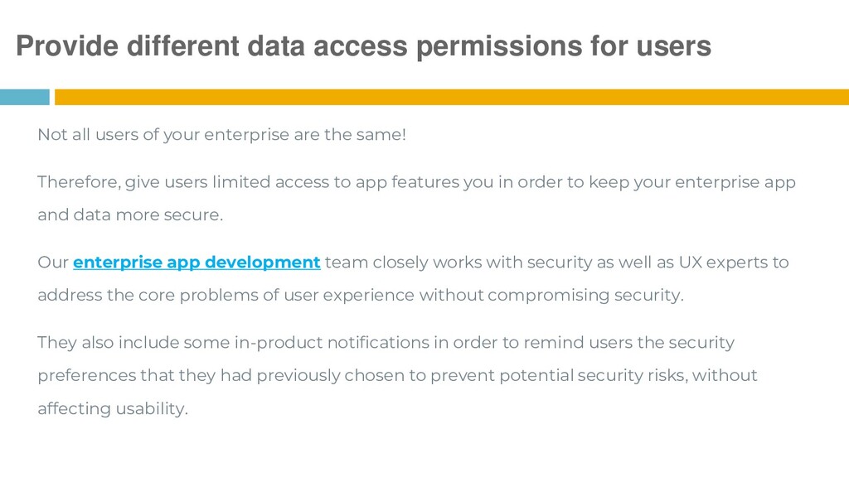The width and height of the screenshot is (849, 477).
Task: Click the words 'without compromising security'
Action: coord(551,296)
